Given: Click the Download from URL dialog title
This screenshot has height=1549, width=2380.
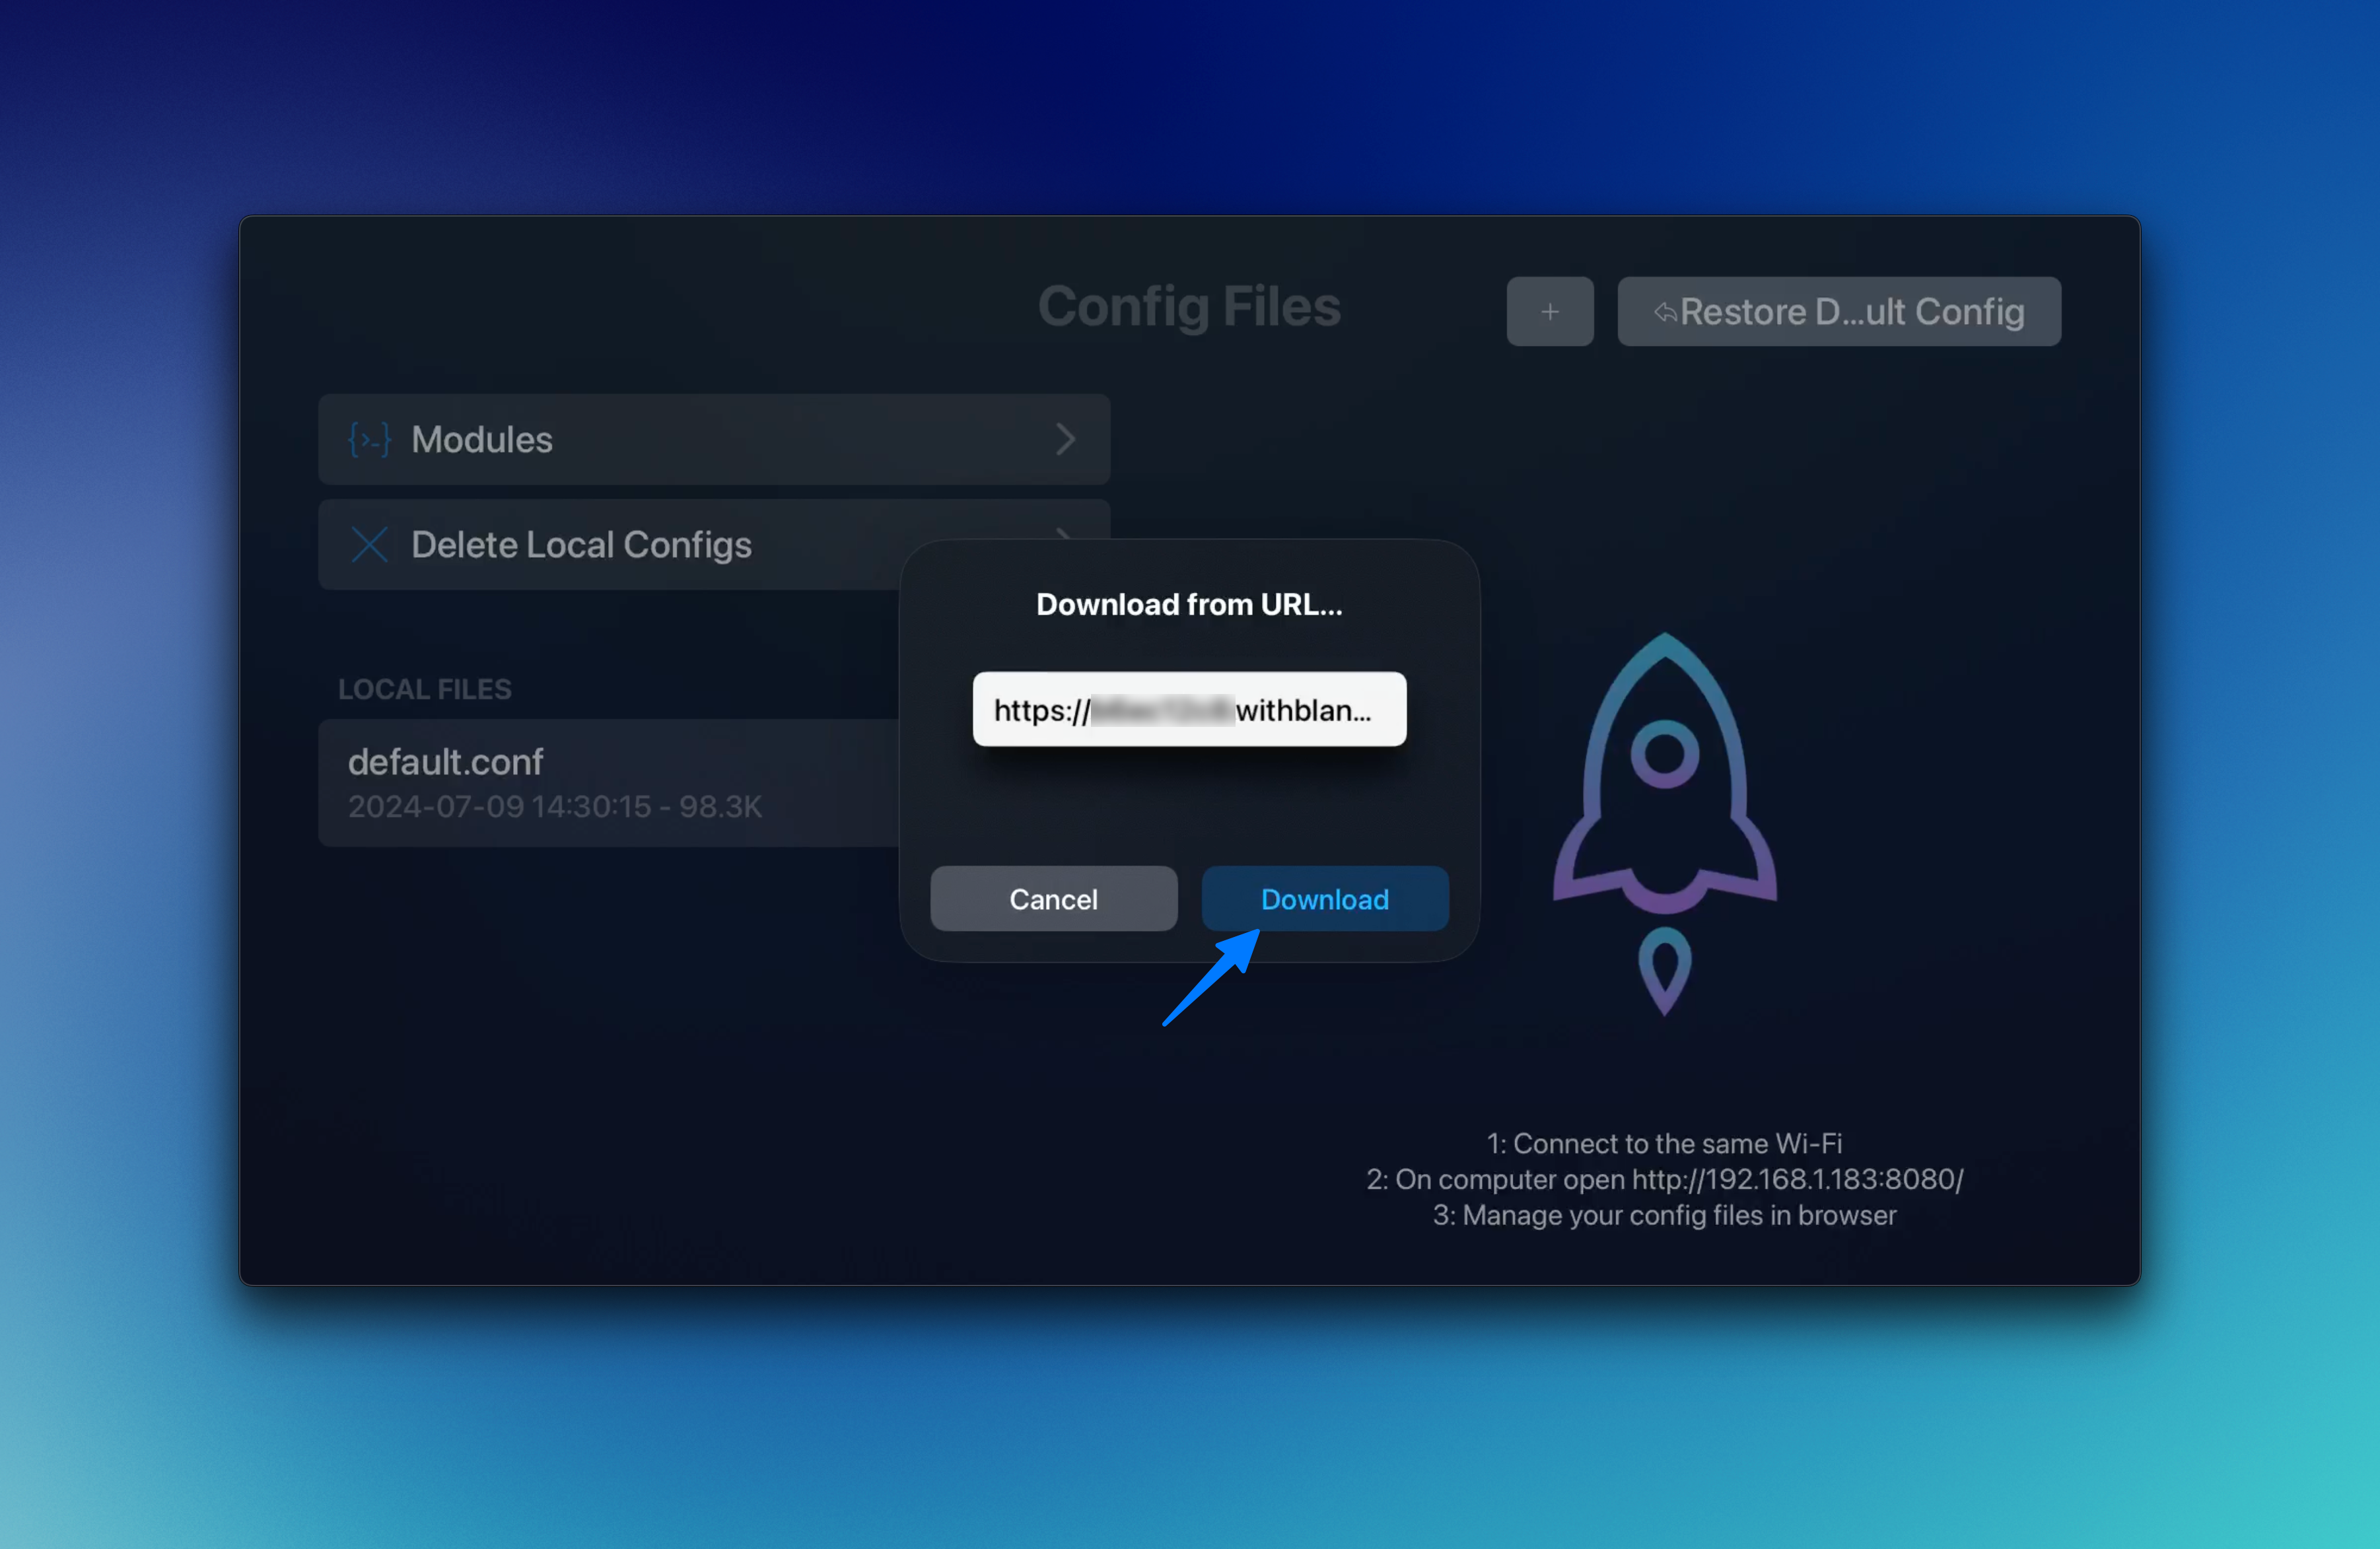Looking at the screenshot, I should coord(1188,604).
